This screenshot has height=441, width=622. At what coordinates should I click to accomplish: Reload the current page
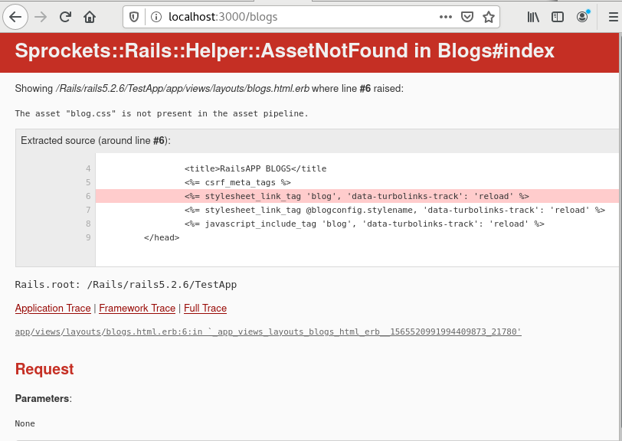coord(65,17)
